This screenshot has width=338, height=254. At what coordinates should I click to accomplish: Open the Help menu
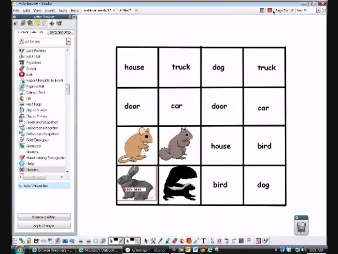point(75,10)
